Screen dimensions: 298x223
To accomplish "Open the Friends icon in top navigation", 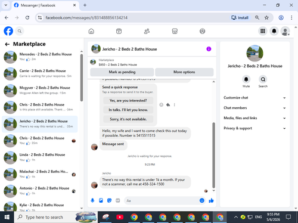I will [x=147, y=31].
